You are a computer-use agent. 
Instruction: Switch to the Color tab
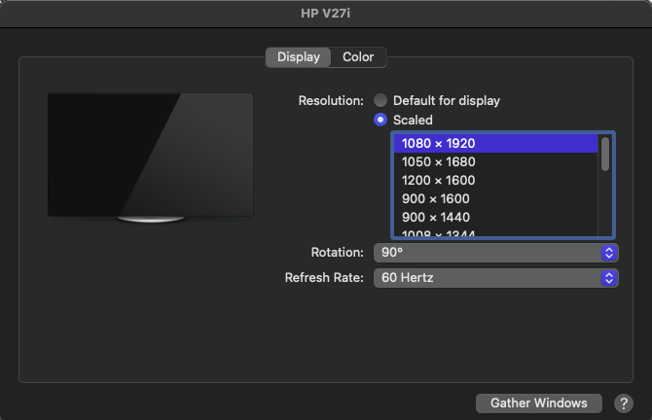click(x=358, y=57)
